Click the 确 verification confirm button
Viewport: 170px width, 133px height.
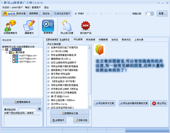point(40,109)
